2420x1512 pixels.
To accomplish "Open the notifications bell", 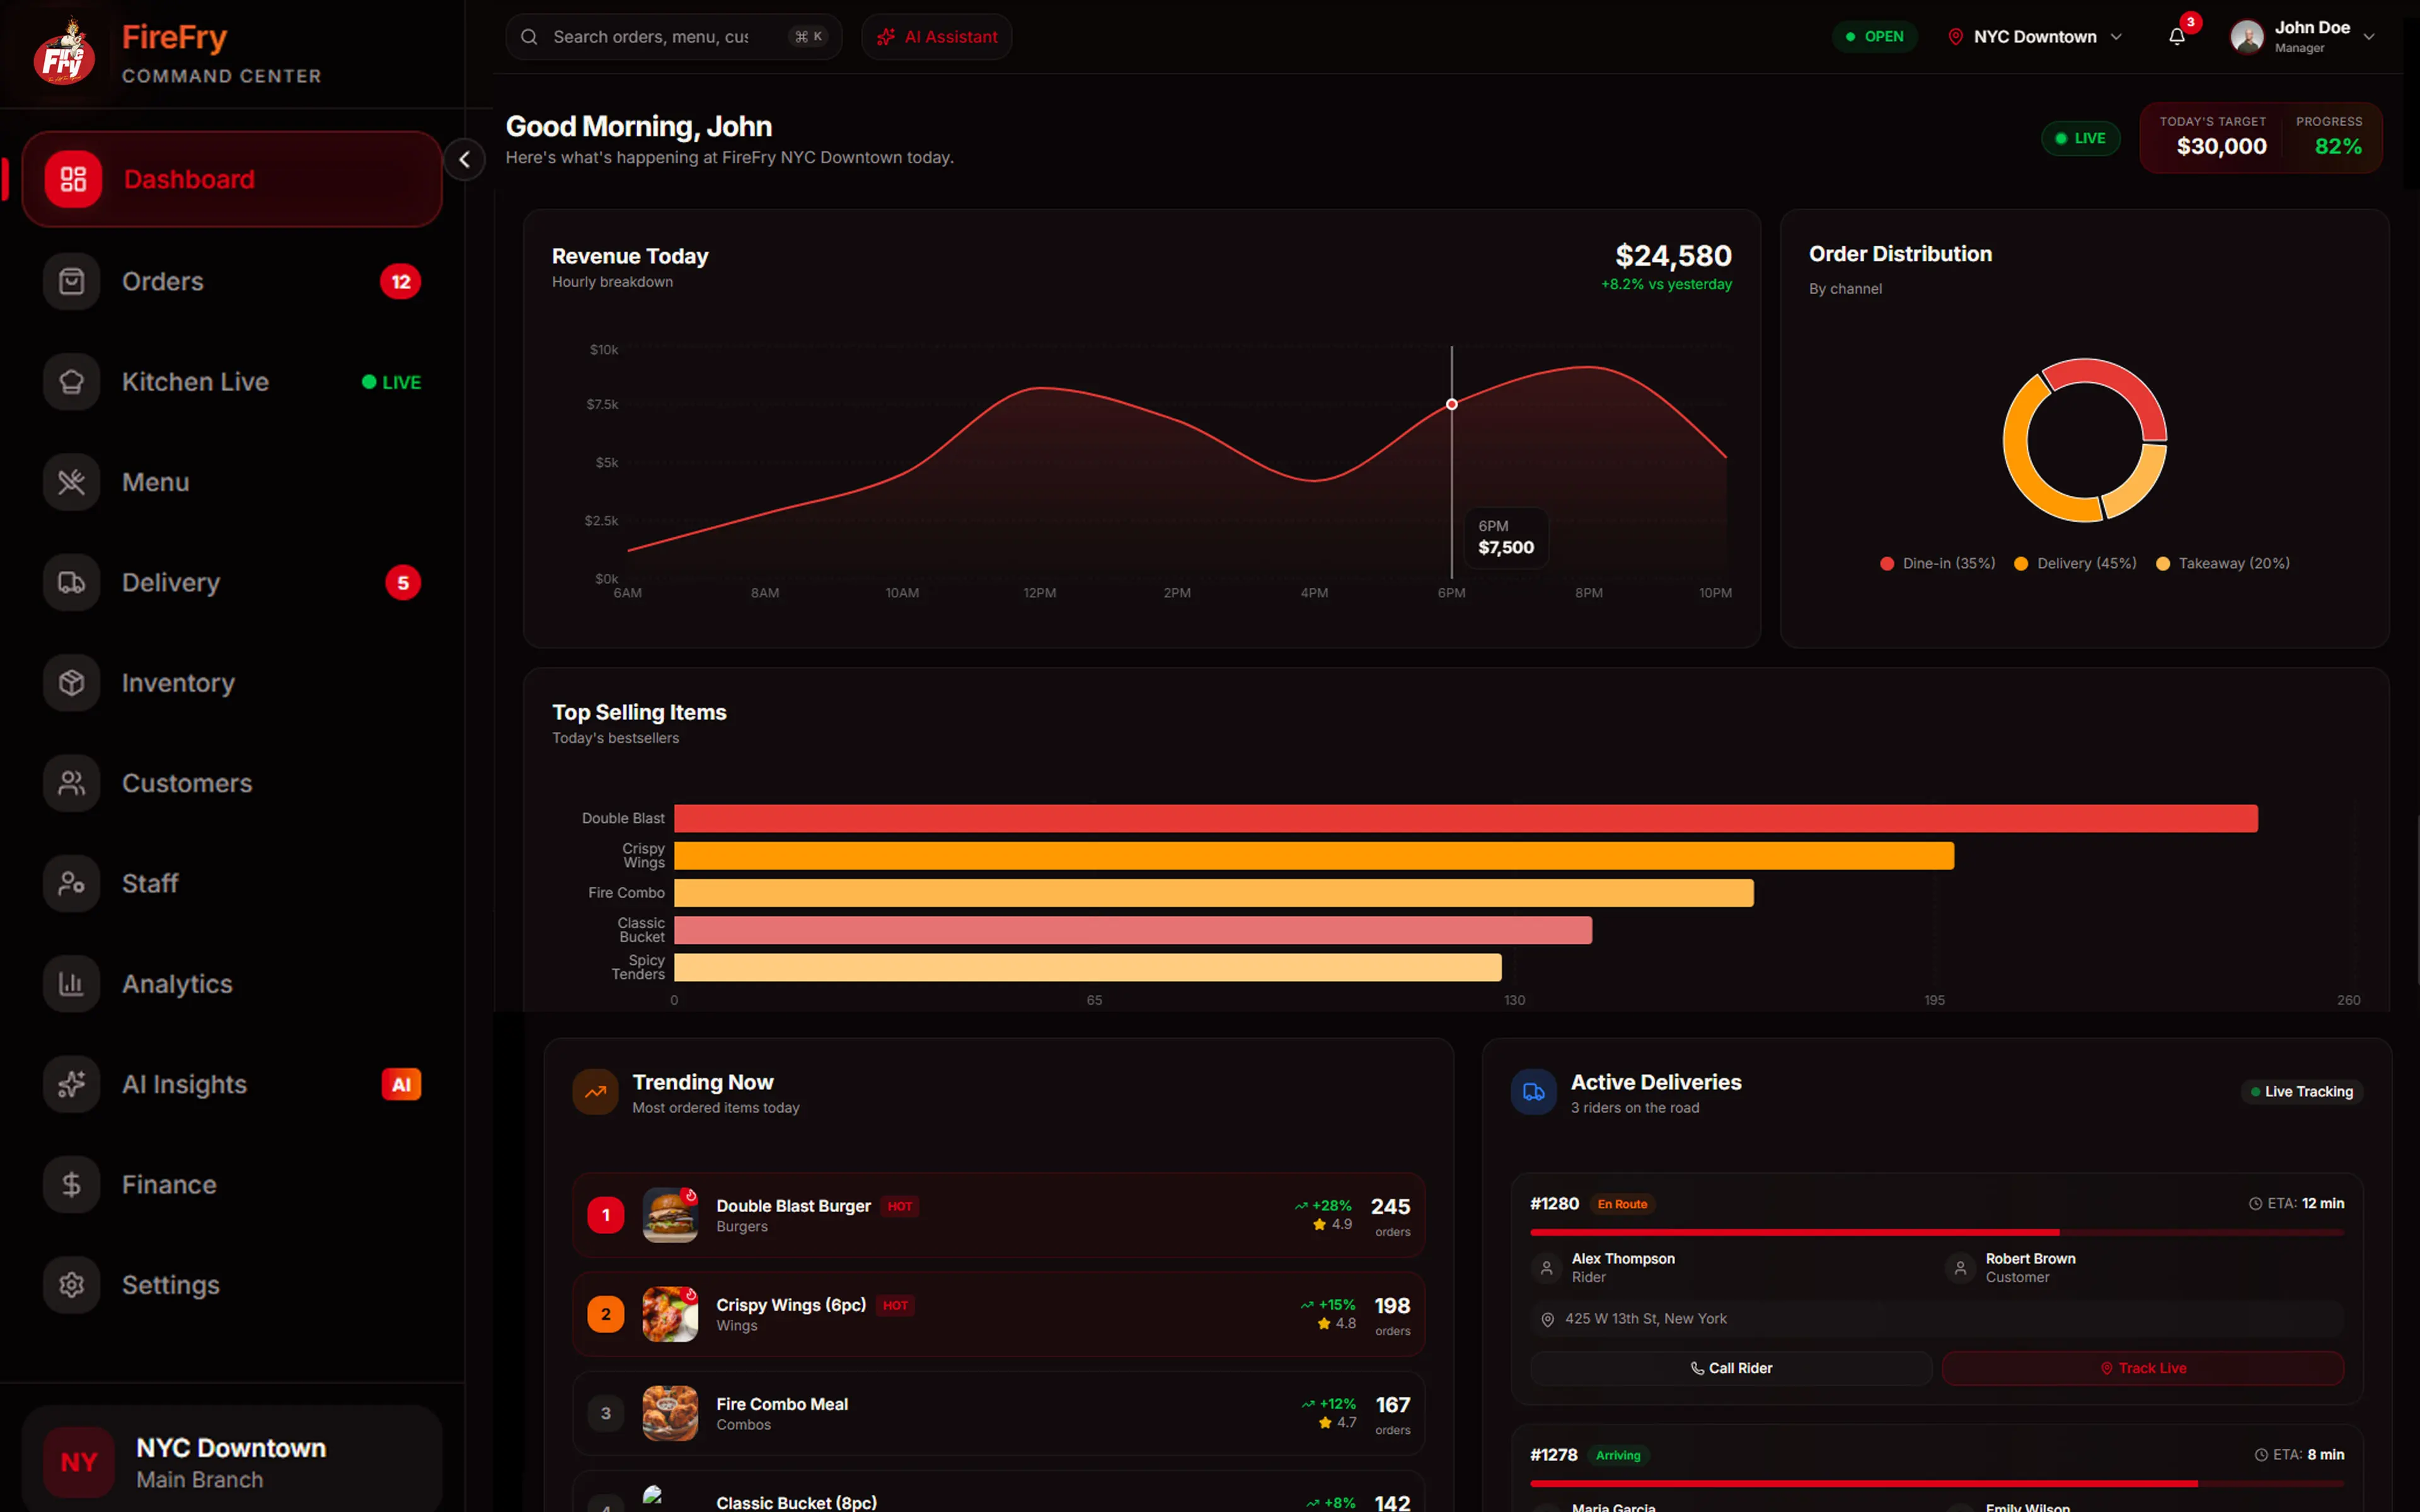I will point(2176,37).
